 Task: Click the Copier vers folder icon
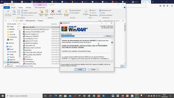(x=46, y=11)
